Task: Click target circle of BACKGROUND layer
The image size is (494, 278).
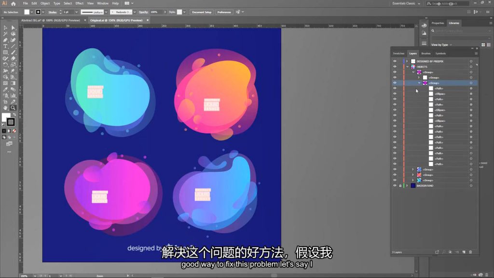Action: [471, 186]
